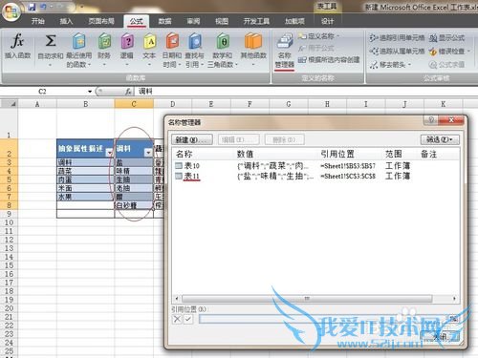Click the horizontal scrollbar in Name Manager

click(307, 299)
